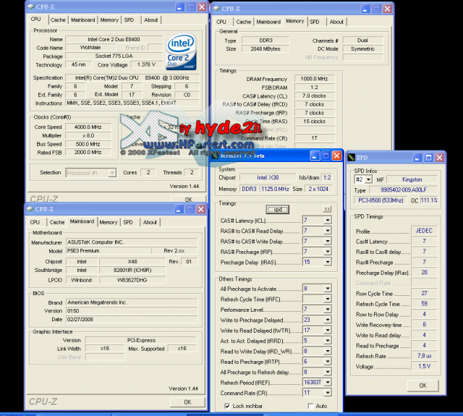Click the SPD window title bar icon

click(x=351, y=158)
